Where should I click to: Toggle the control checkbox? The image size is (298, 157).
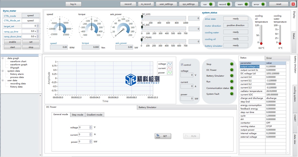pyautogui.click(x=182, y=65)
